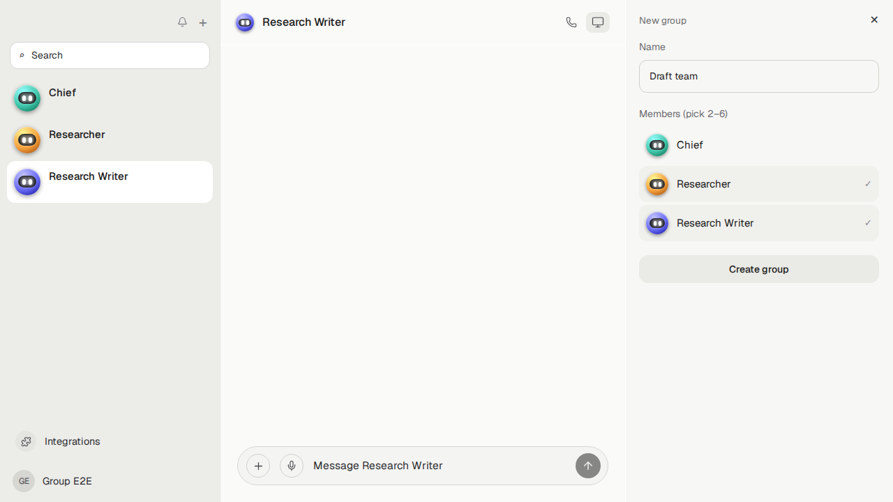This screenshot has height=502, width=893.
Task: Open notifications bell icon
Action: pyautogui.click(x=182, y=22)
